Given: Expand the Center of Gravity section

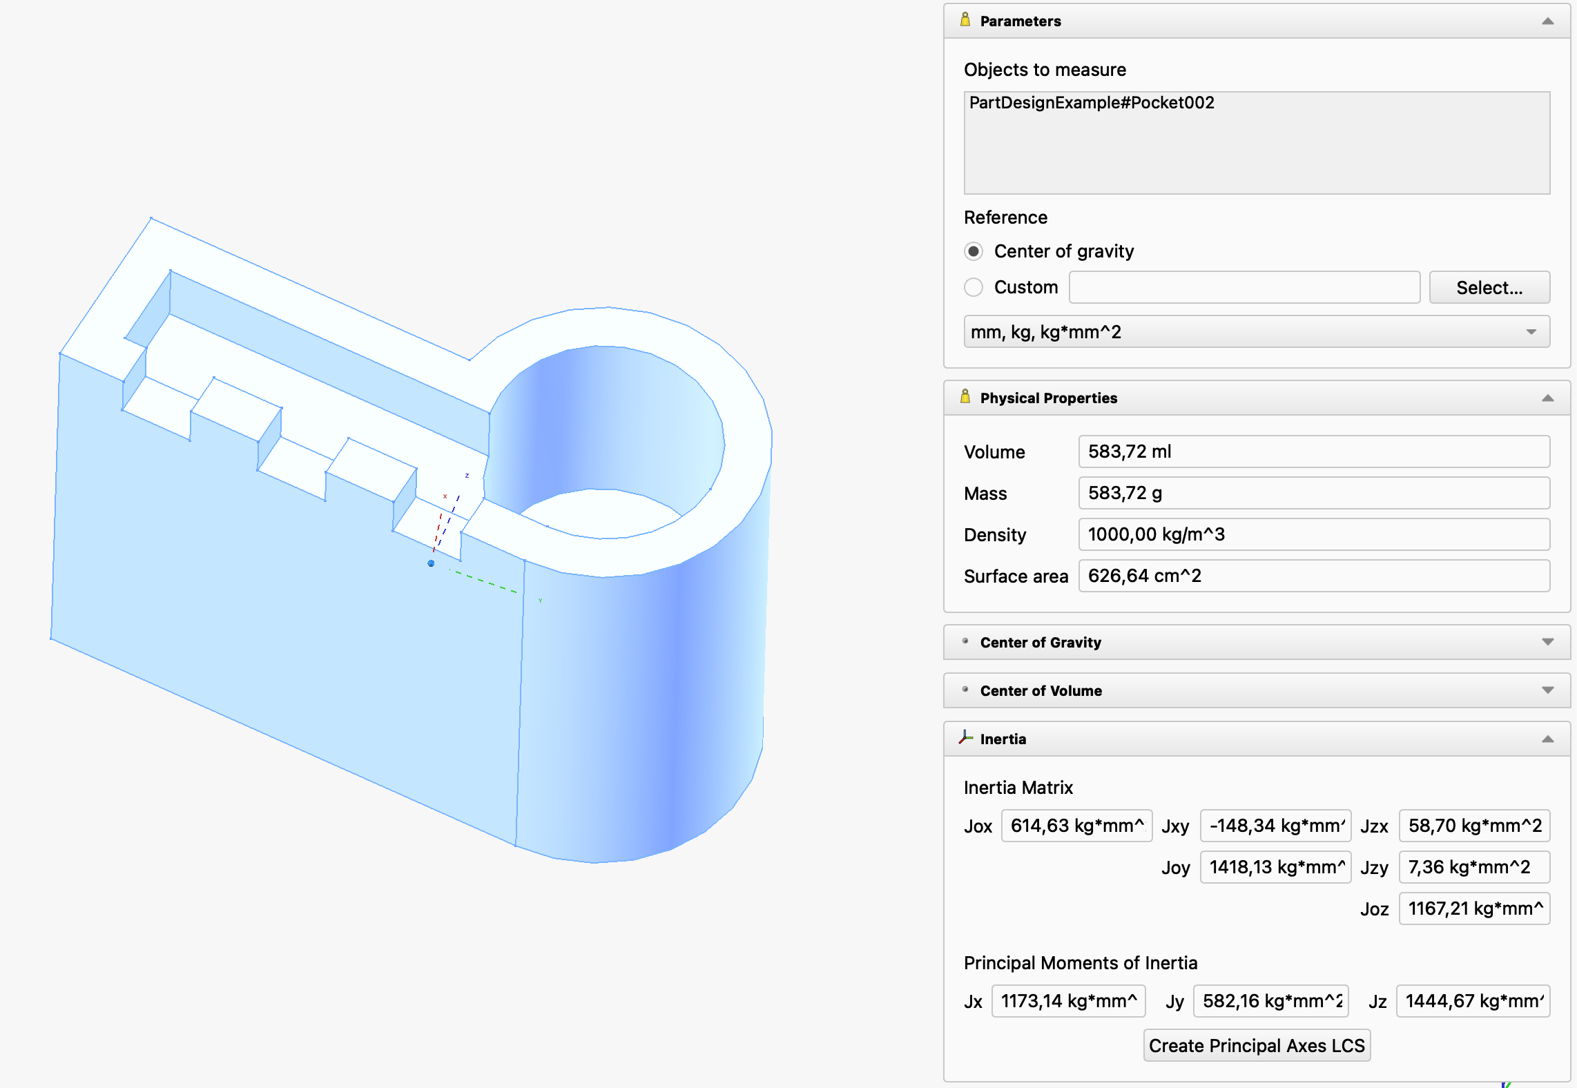Looking at the screenshot, I should (x=1547, y=642).
